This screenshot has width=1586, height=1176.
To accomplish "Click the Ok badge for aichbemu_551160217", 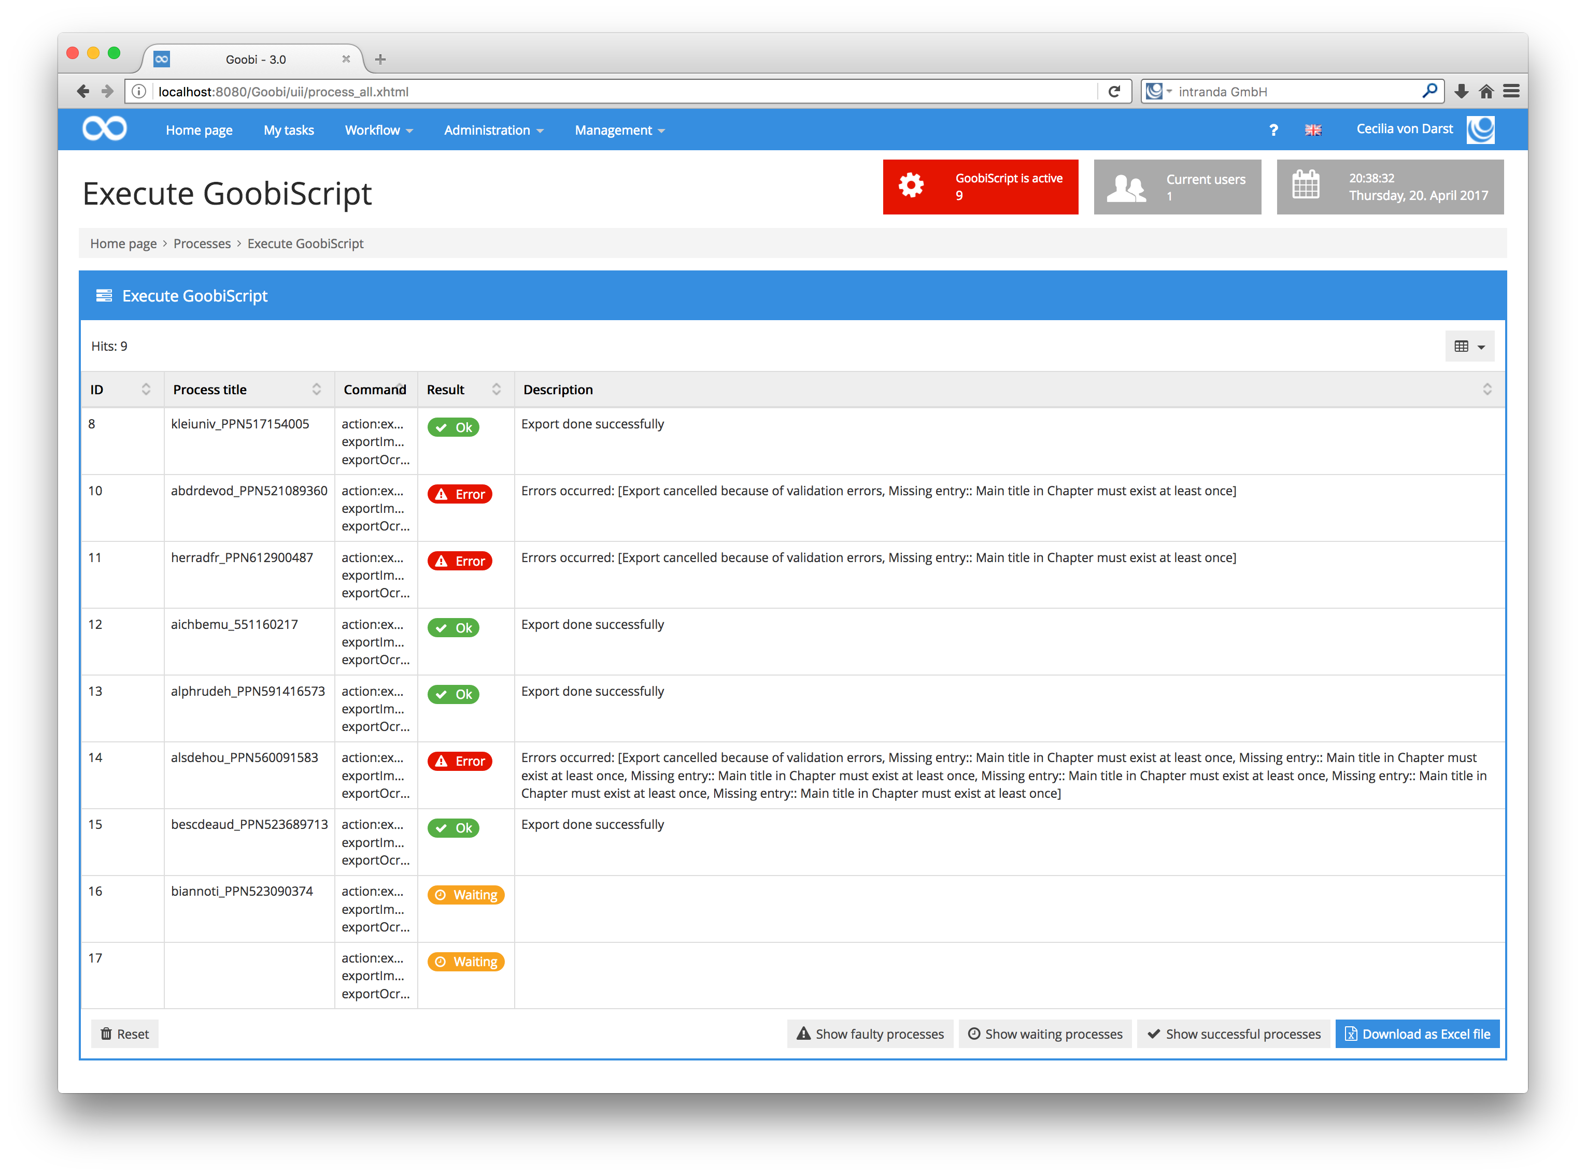I will tap(453, 628).
